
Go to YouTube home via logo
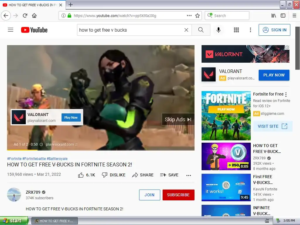(34, 30)
